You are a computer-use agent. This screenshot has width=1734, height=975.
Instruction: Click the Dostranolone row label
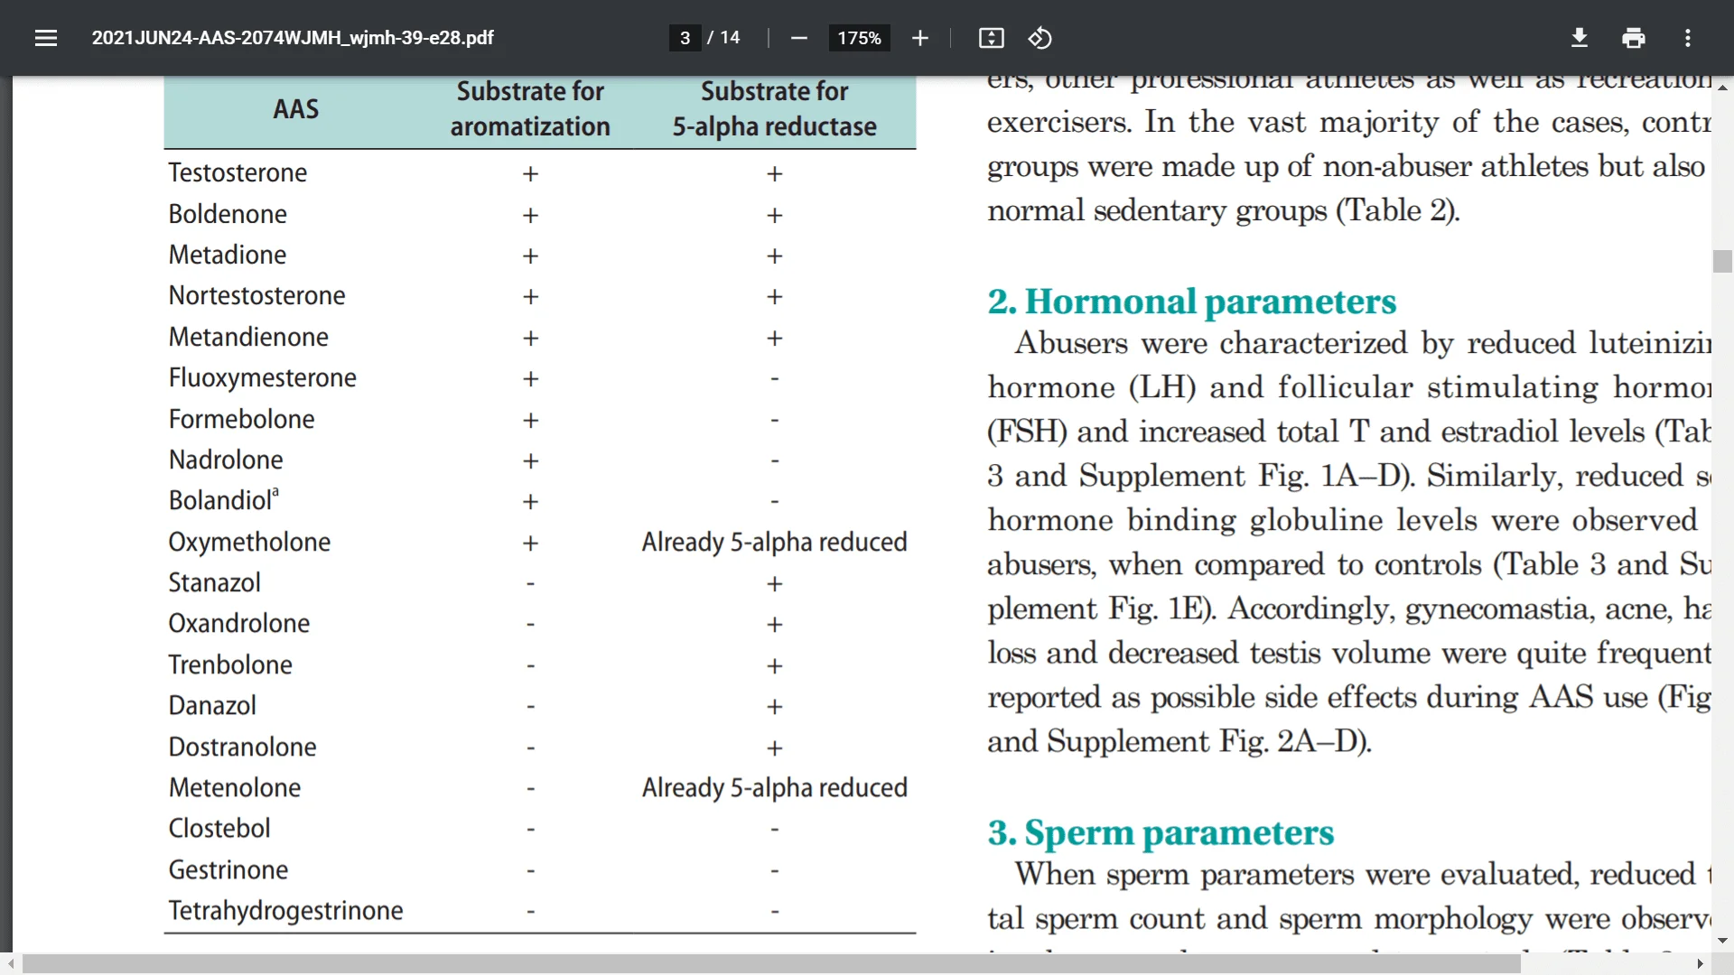tap(242, 747)
